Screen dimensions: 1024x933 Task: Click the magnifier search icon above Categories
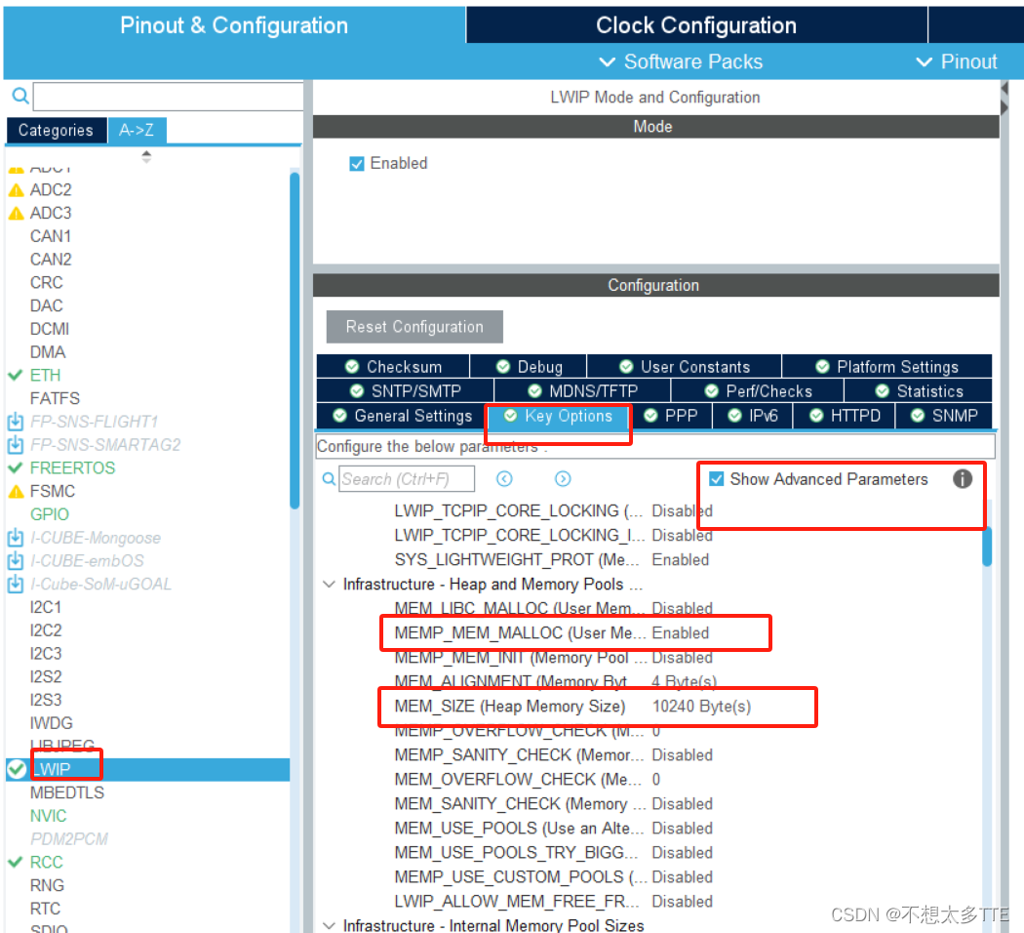tap(20, 97)
